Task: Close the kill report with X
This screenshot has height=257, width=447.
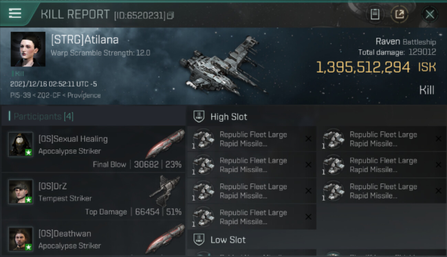Action: click(x=430, y=14)
